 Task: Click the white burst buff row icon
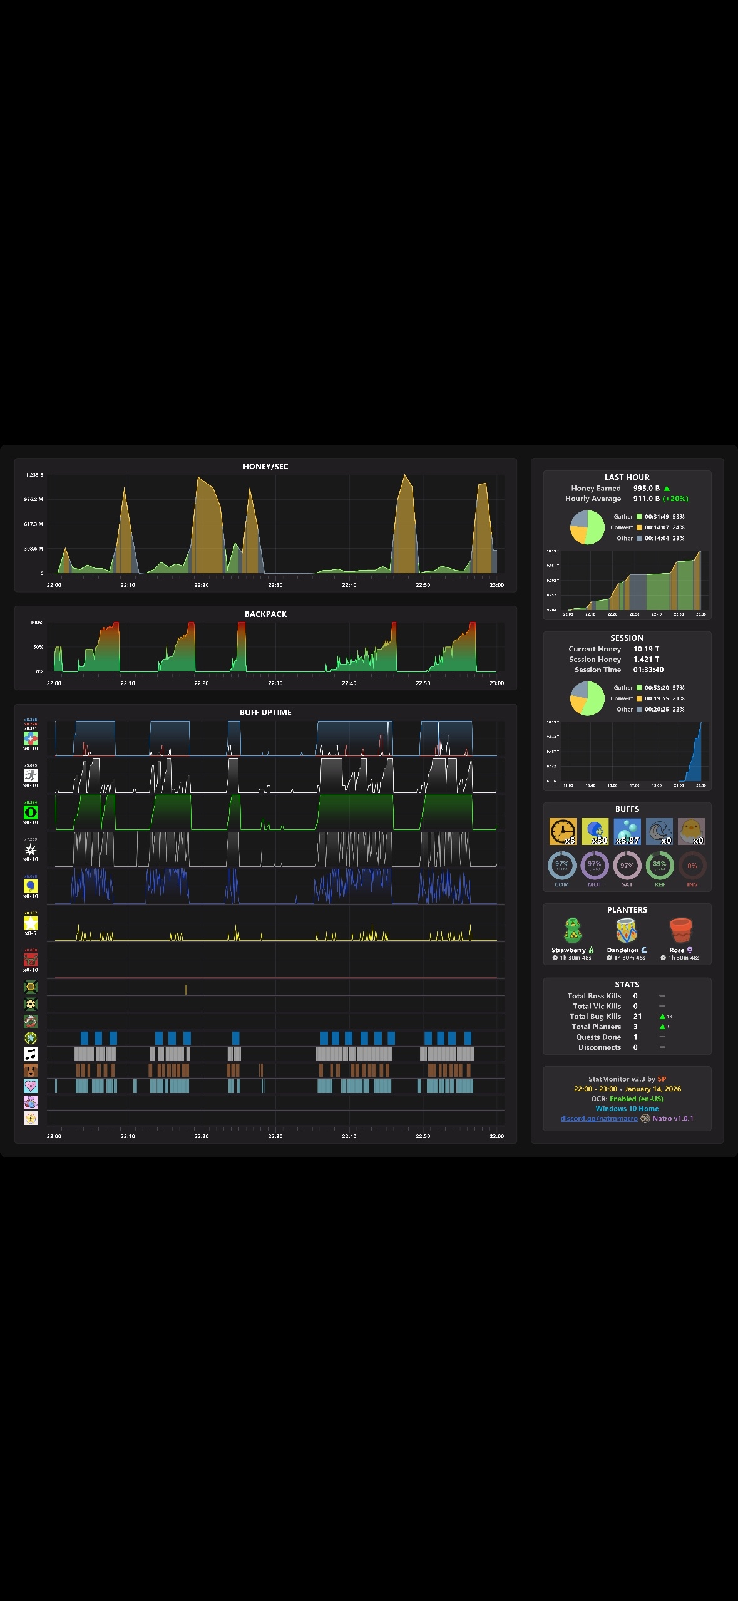click(31, 849)
